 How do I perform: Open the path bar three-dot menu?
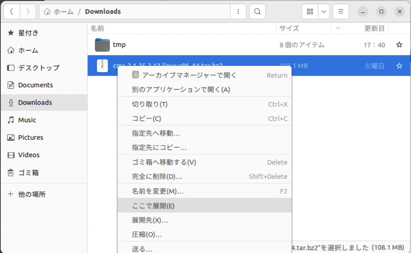click(238, 12)
